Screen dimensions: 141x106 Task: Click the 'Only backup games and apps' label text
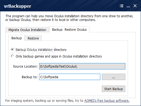coord(59,56)
